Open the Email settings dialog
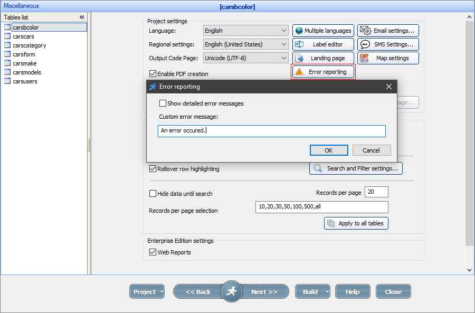This screenshot has height=313, width=475. (x=388, y=30)
